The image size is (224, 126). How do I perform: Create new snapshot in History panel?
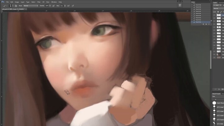click(206, 24)
